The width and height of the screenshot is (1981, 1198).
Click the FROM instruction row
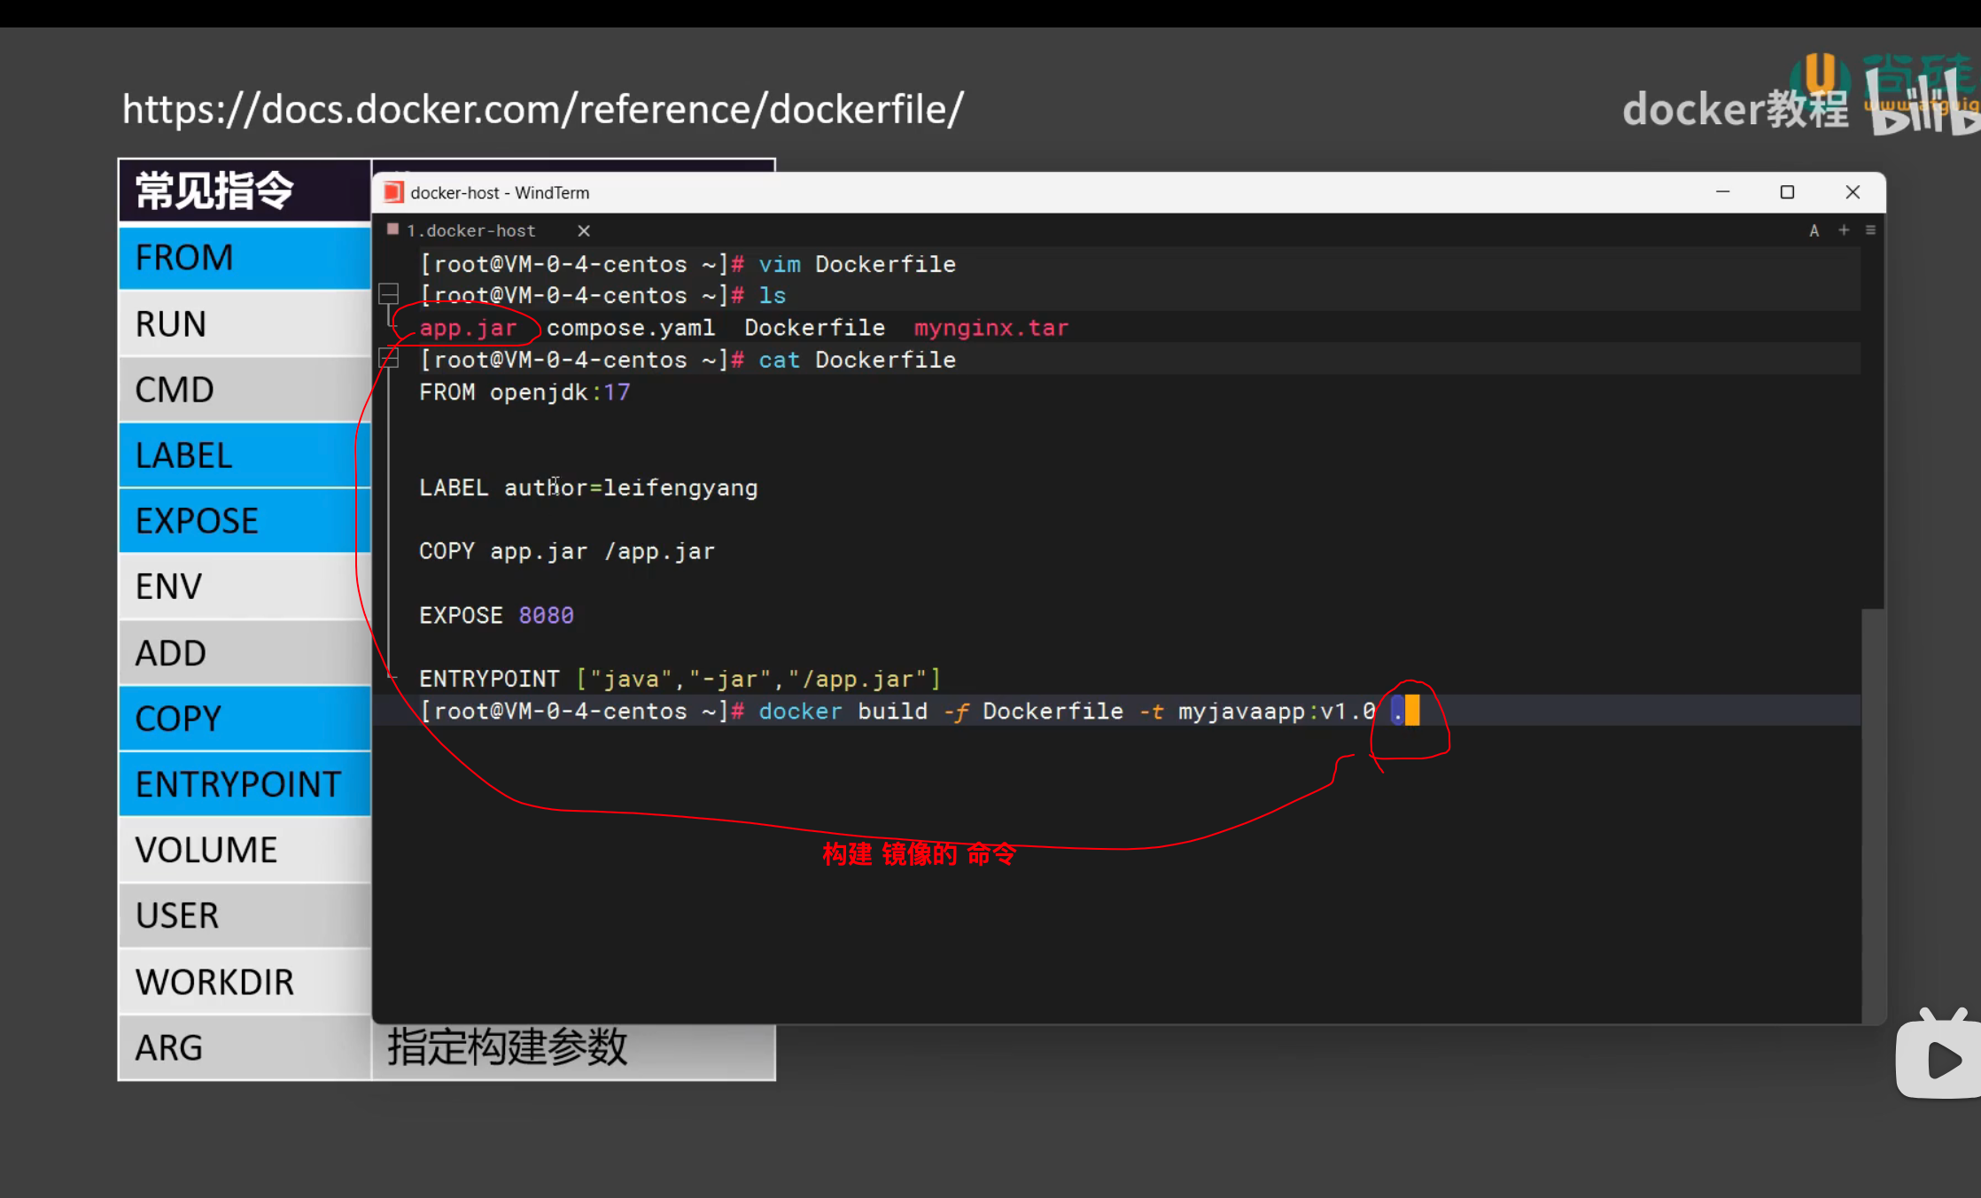(x=245, y=258)
